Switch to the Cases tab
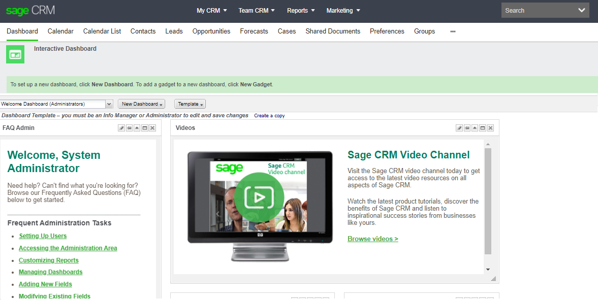The height and width of the screenshot is (300, 598). click(287, 31)
